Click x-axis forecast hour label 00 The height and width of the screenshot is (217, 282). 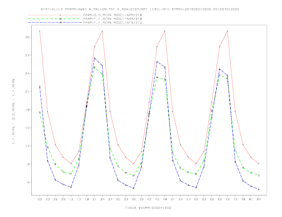click(x=40, y=199)
